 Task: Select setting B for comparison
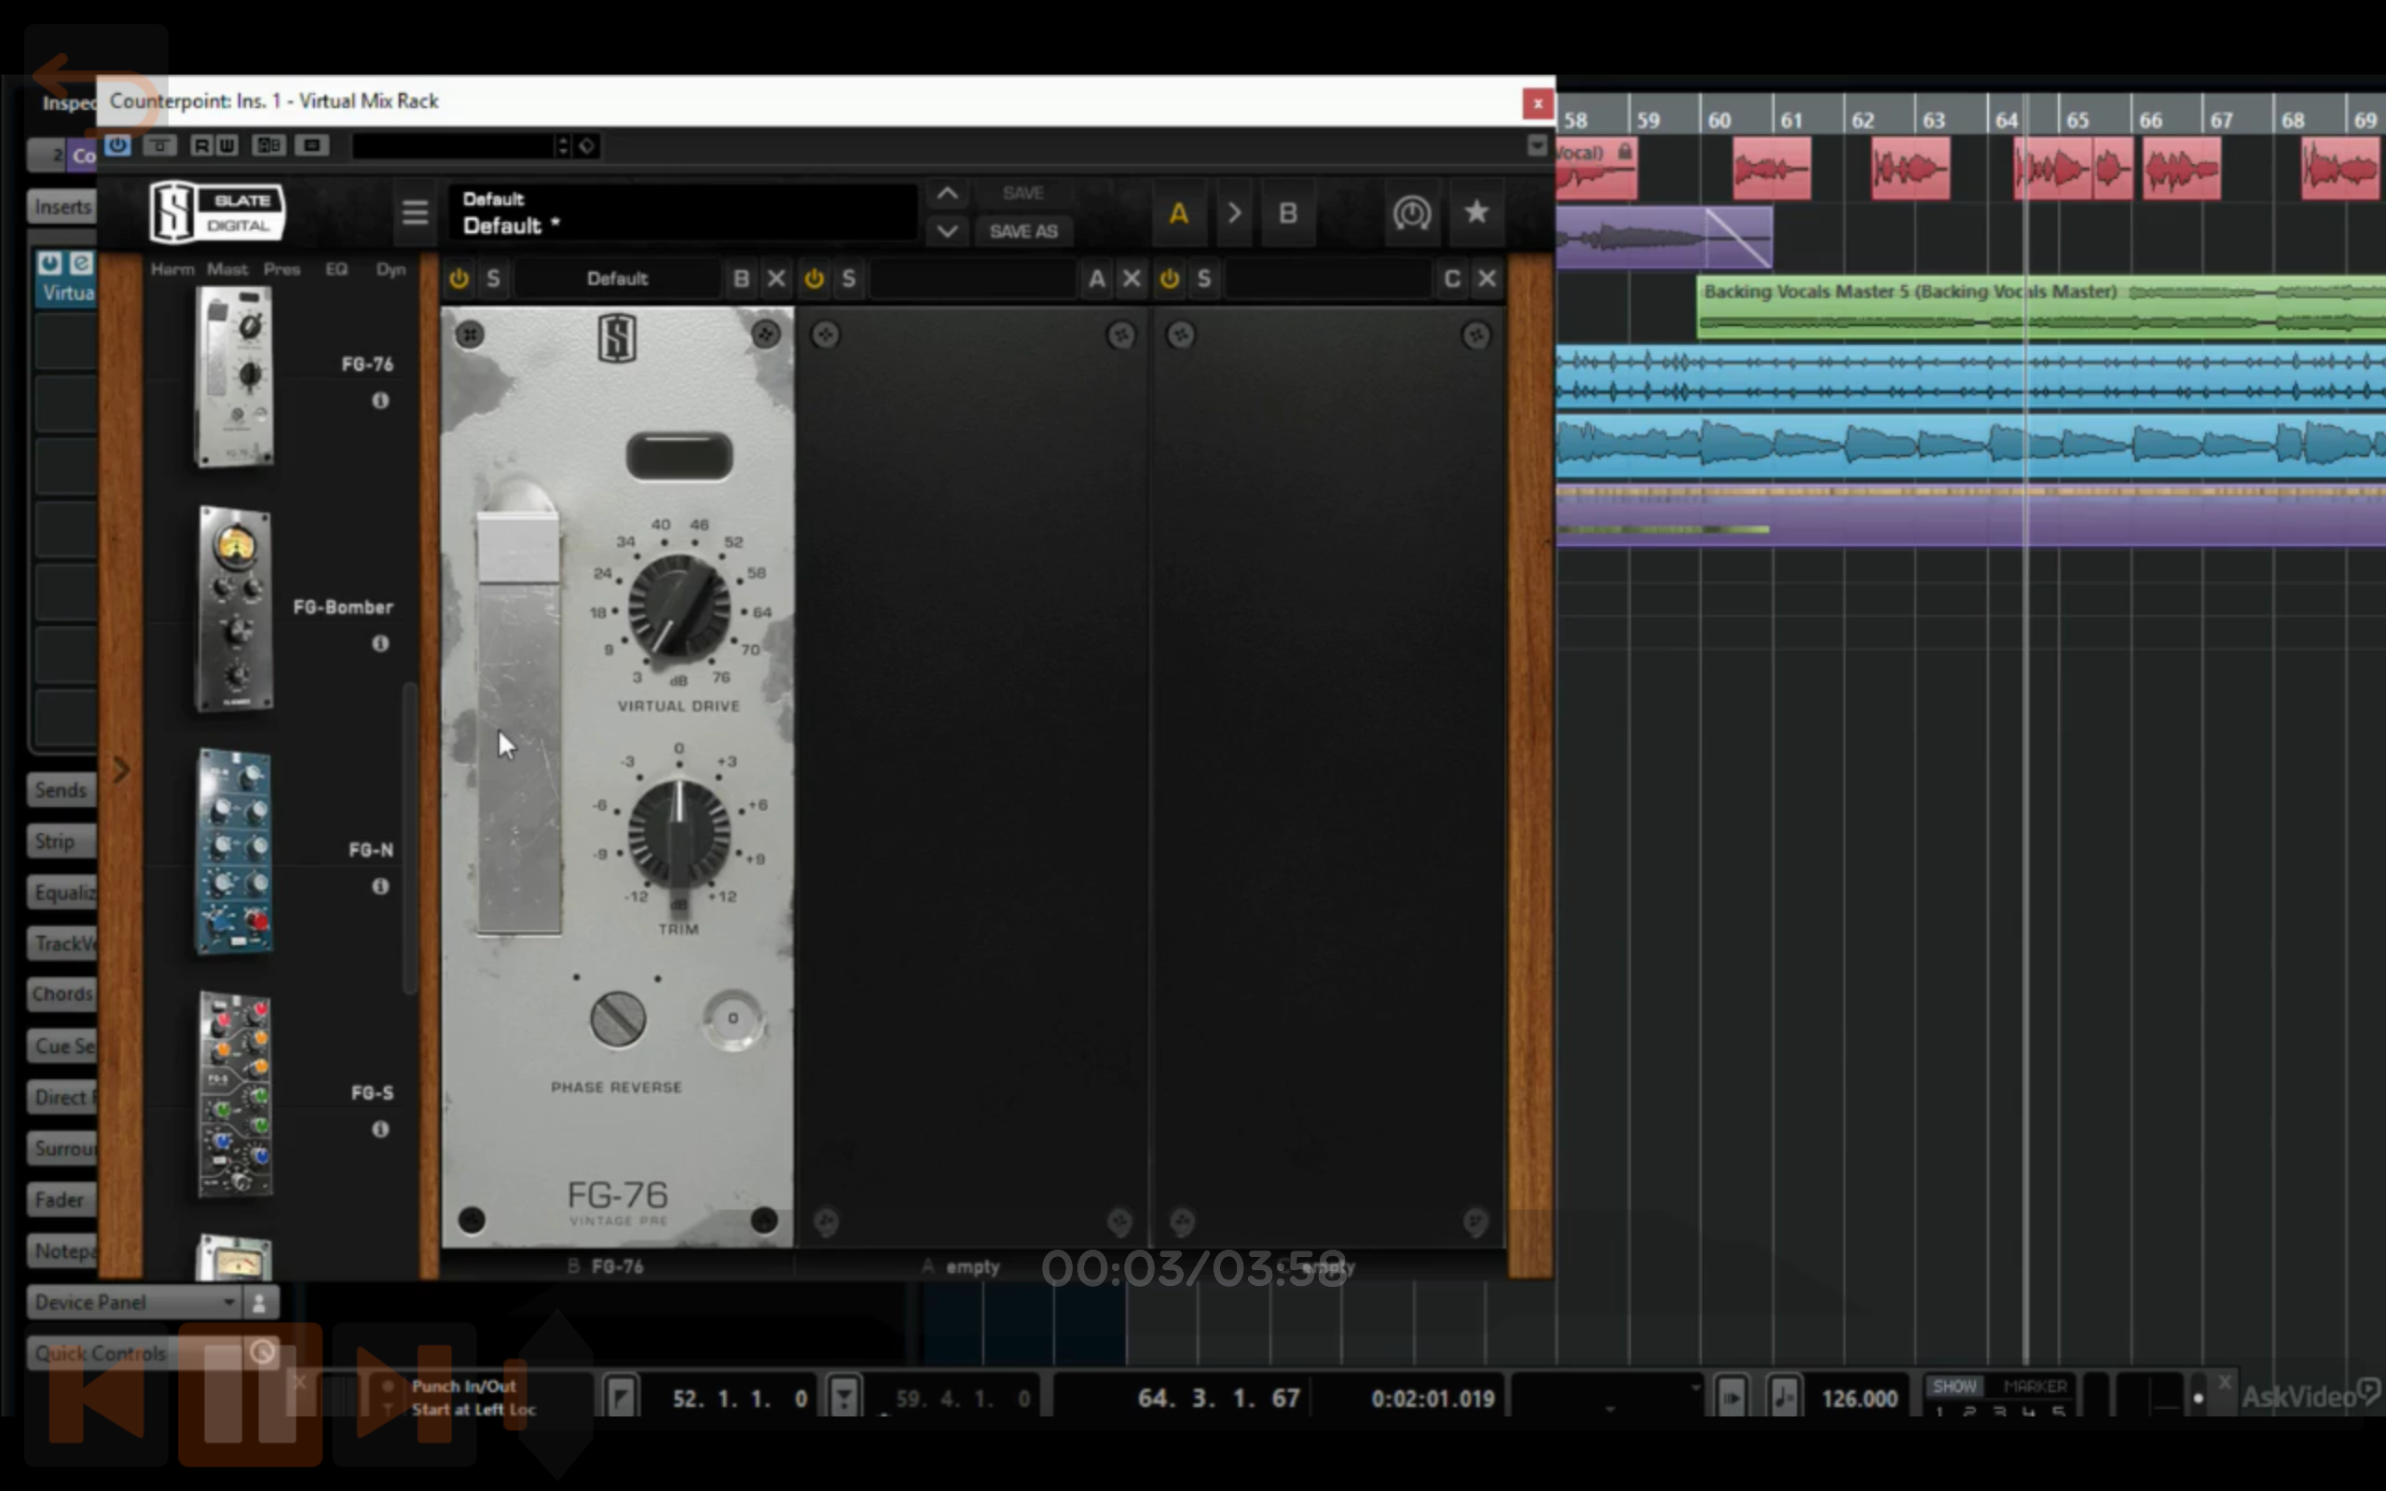pos(1288,213)
